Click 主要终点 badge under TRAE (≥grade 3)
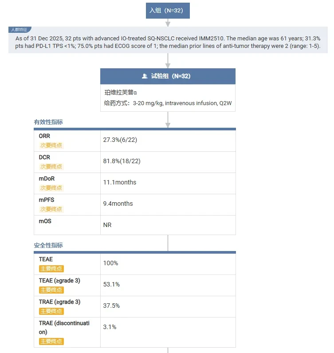The width and height of the screenshot is (334, 353). click(x=51, y=311)
